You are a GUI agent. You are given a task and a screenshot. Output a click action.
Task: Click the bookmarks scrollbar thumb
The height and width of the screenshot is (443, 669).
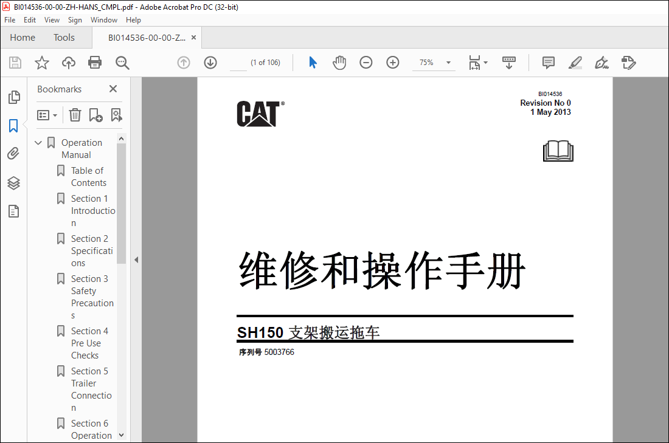[x=121, y=204]
